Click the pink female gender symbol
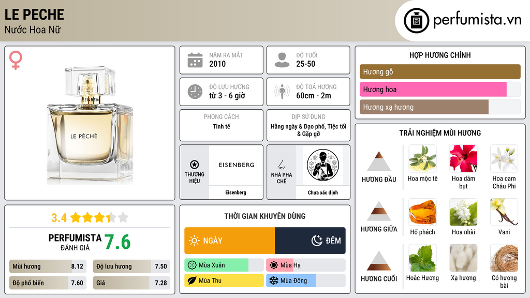Image resolution: width=530 pixels, height=298 pixels. (16, 60)
